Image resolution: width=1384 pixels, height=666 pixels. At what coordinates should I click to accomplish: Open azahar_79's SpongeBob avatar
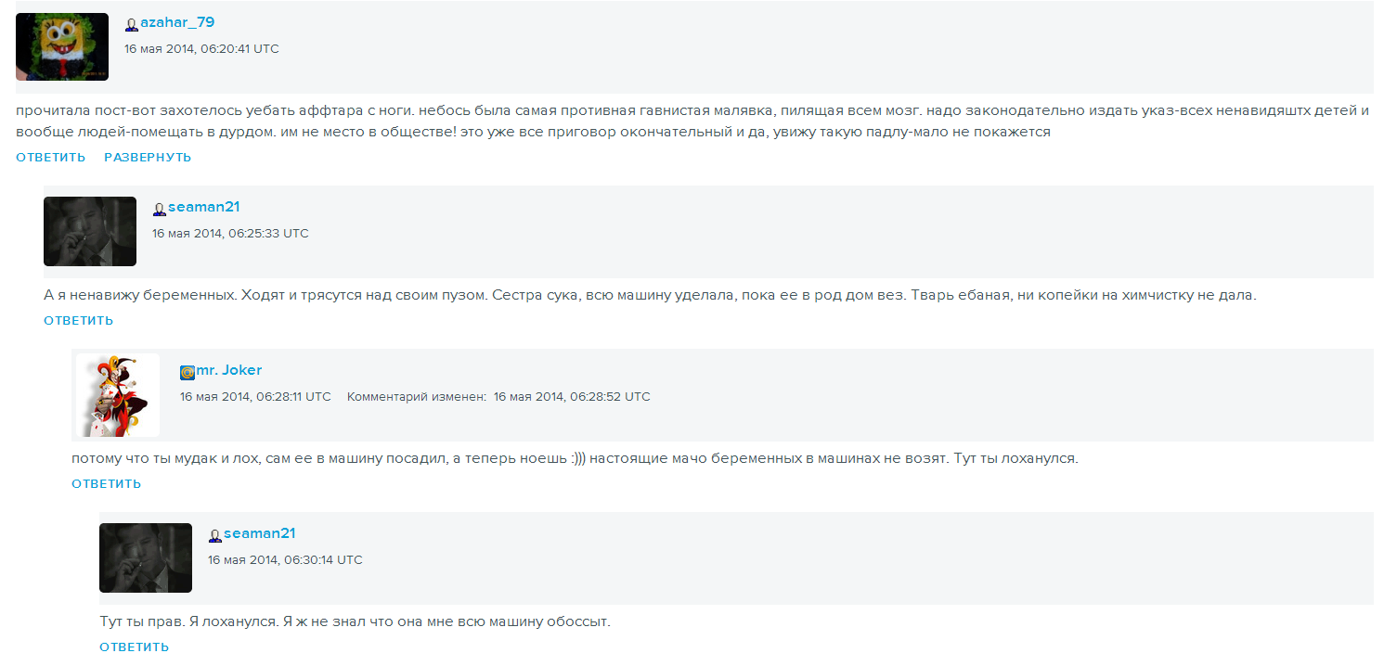click(62, 46)
